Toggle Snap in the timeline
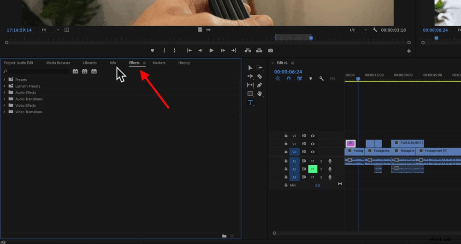The image size is (461, 244). tap(289, 79)
